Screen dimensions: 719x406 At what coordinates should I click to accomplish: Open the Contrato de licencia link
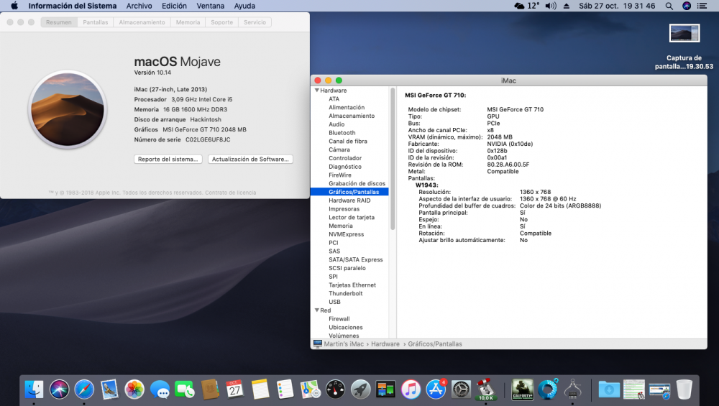point(230,193)
